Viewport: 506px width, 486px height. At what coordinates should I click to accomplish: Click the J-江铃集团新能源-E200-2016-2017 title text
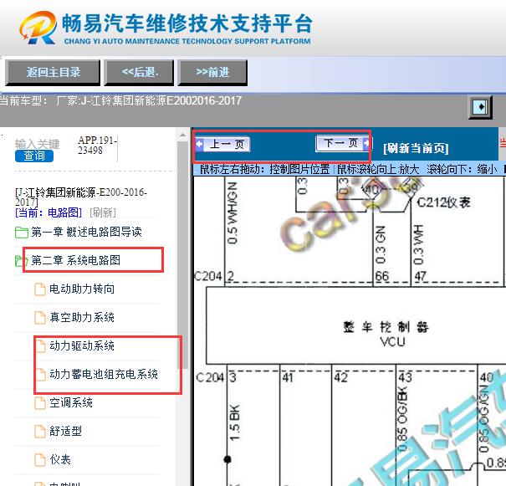click(x=81, y=197)
